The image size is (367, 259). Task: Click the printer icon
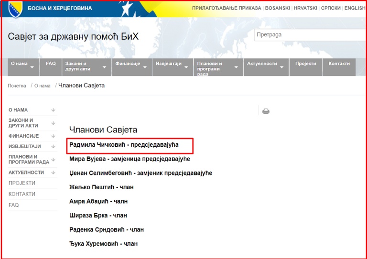pyautogui.click(x=266, y=111)
